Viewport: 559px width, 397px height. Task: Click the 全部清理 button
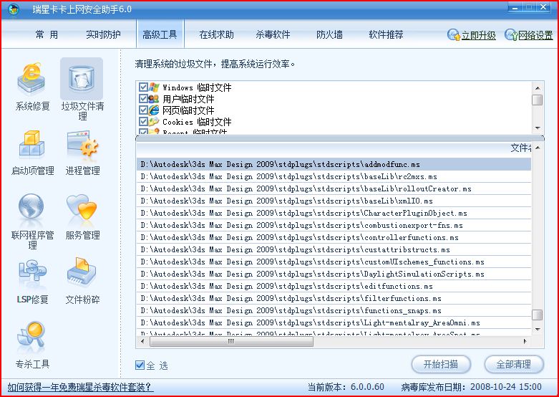514,364
